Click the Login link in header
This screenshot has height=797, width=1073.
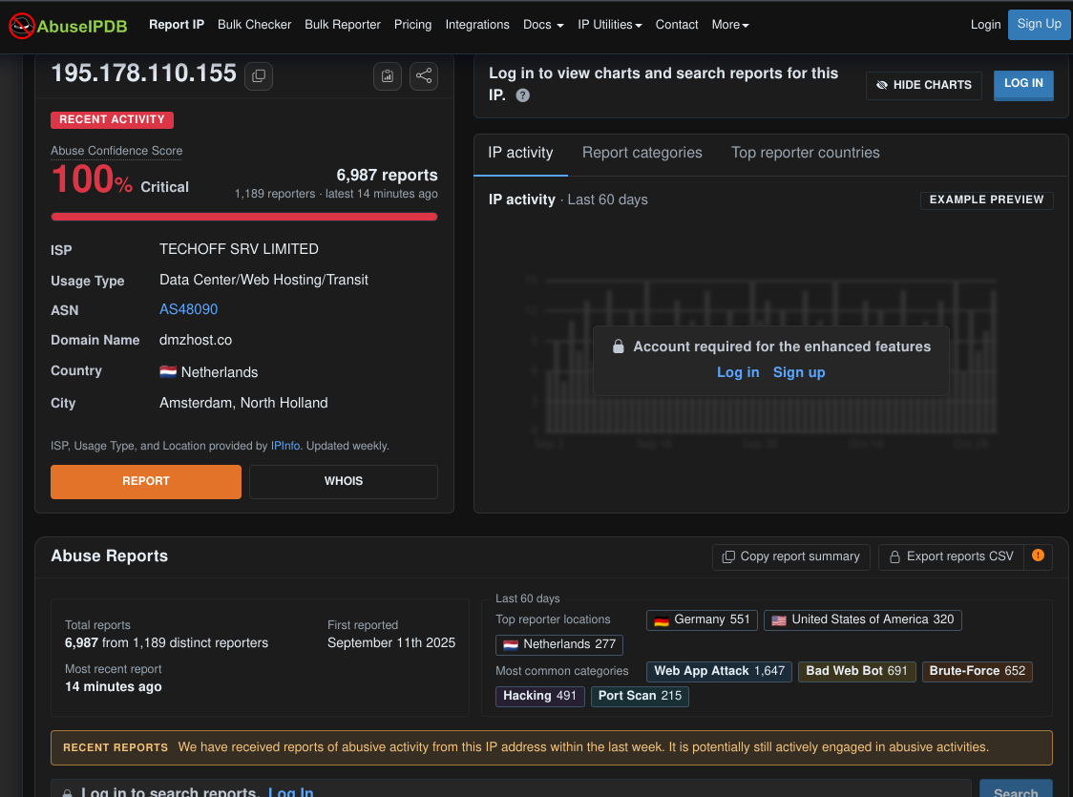click(x=985, y=25)
